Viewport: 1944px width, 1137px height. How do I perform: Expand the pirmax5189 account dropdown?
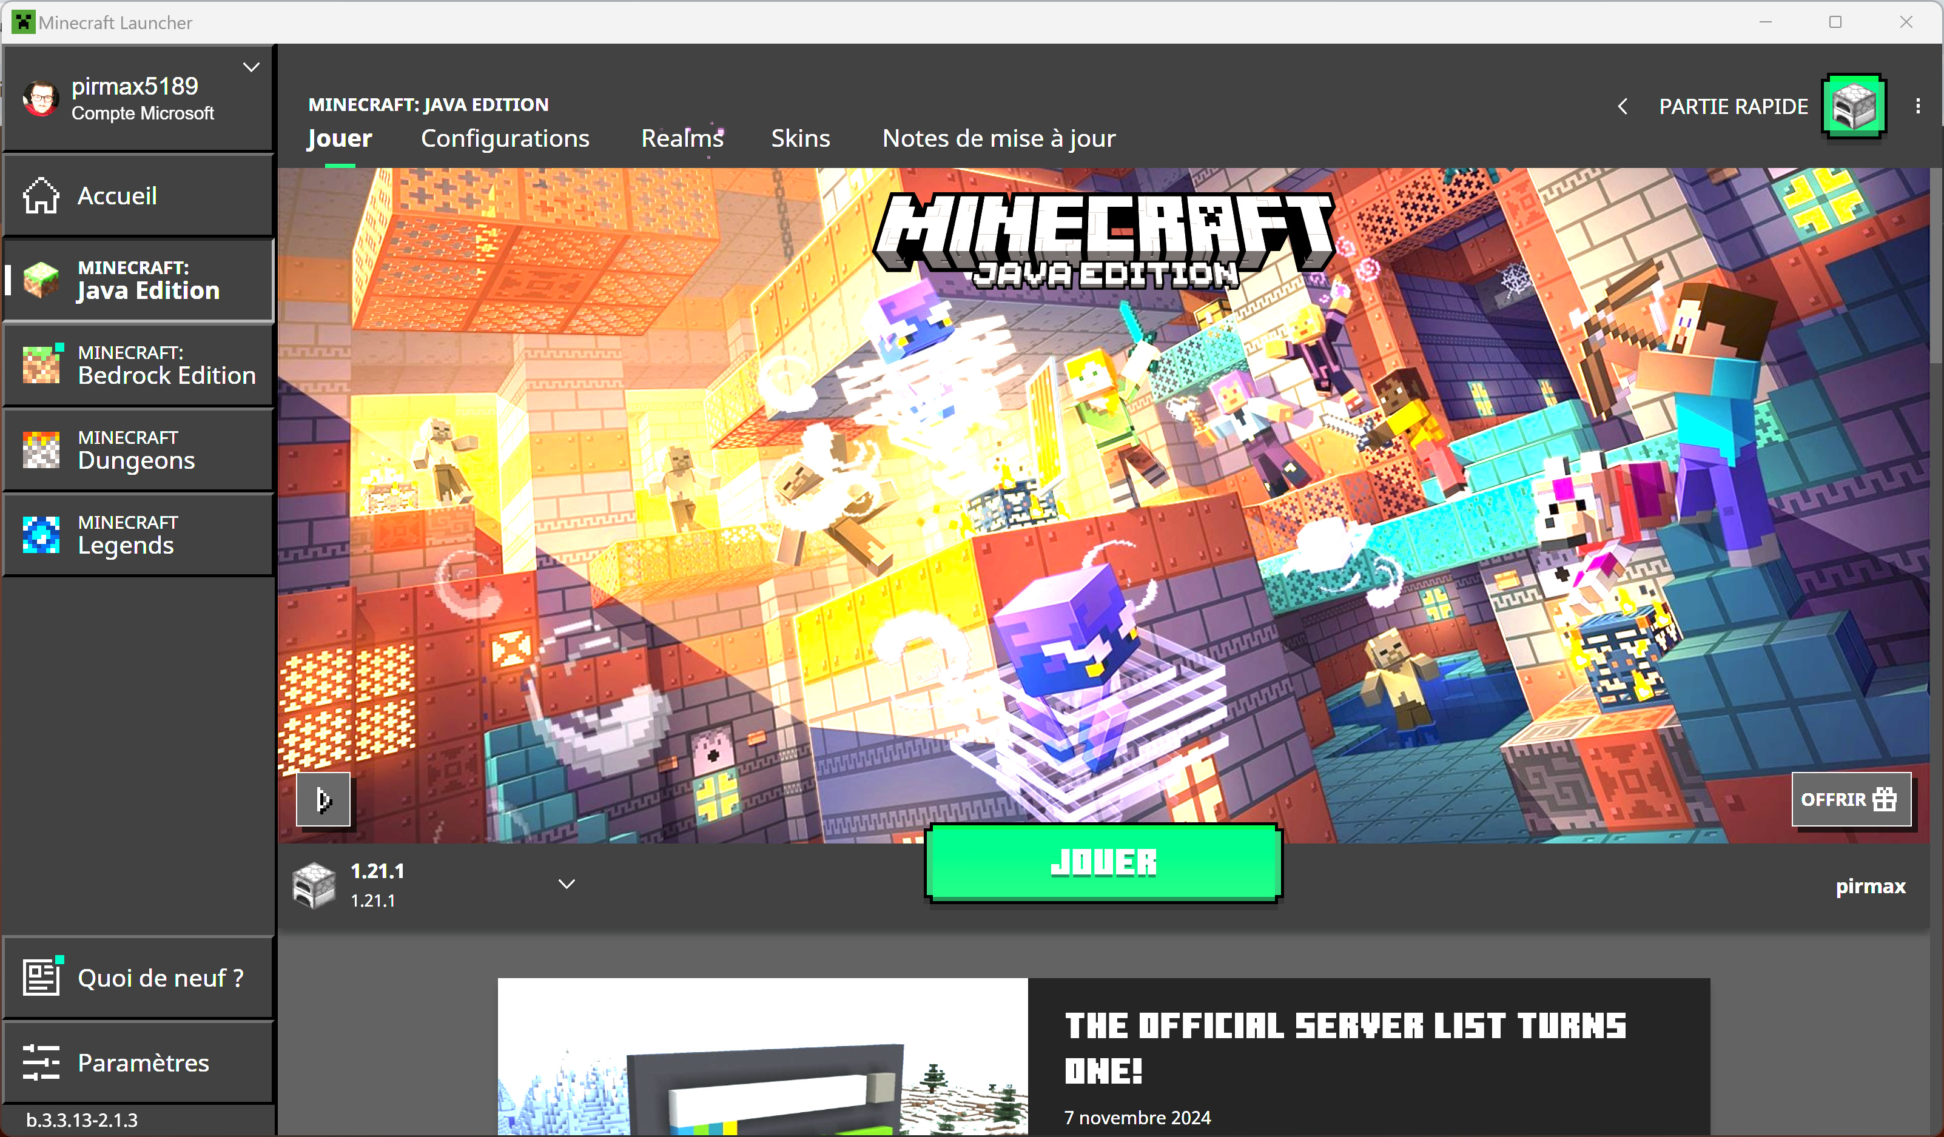251,67
